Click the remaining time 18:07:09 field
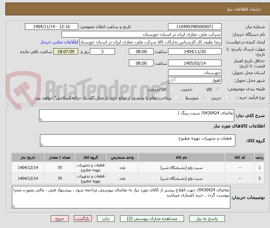The image size is (270, 228). click(66, 51)
